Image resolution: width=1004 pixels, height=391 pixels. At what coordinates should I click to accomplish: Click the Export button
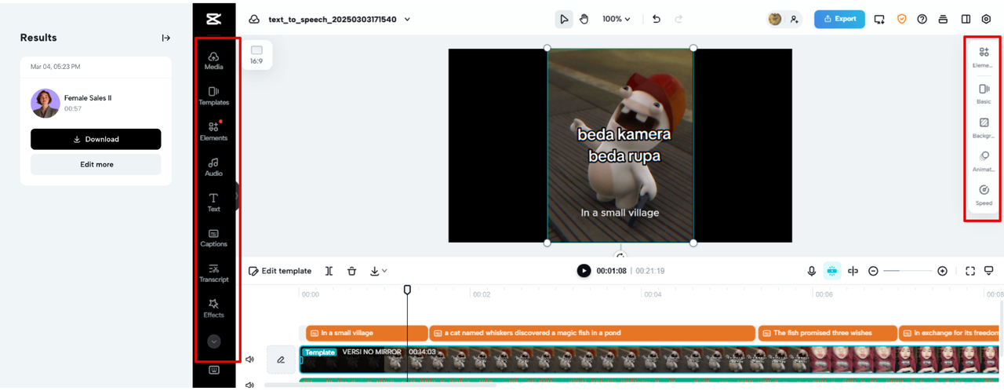839,19
